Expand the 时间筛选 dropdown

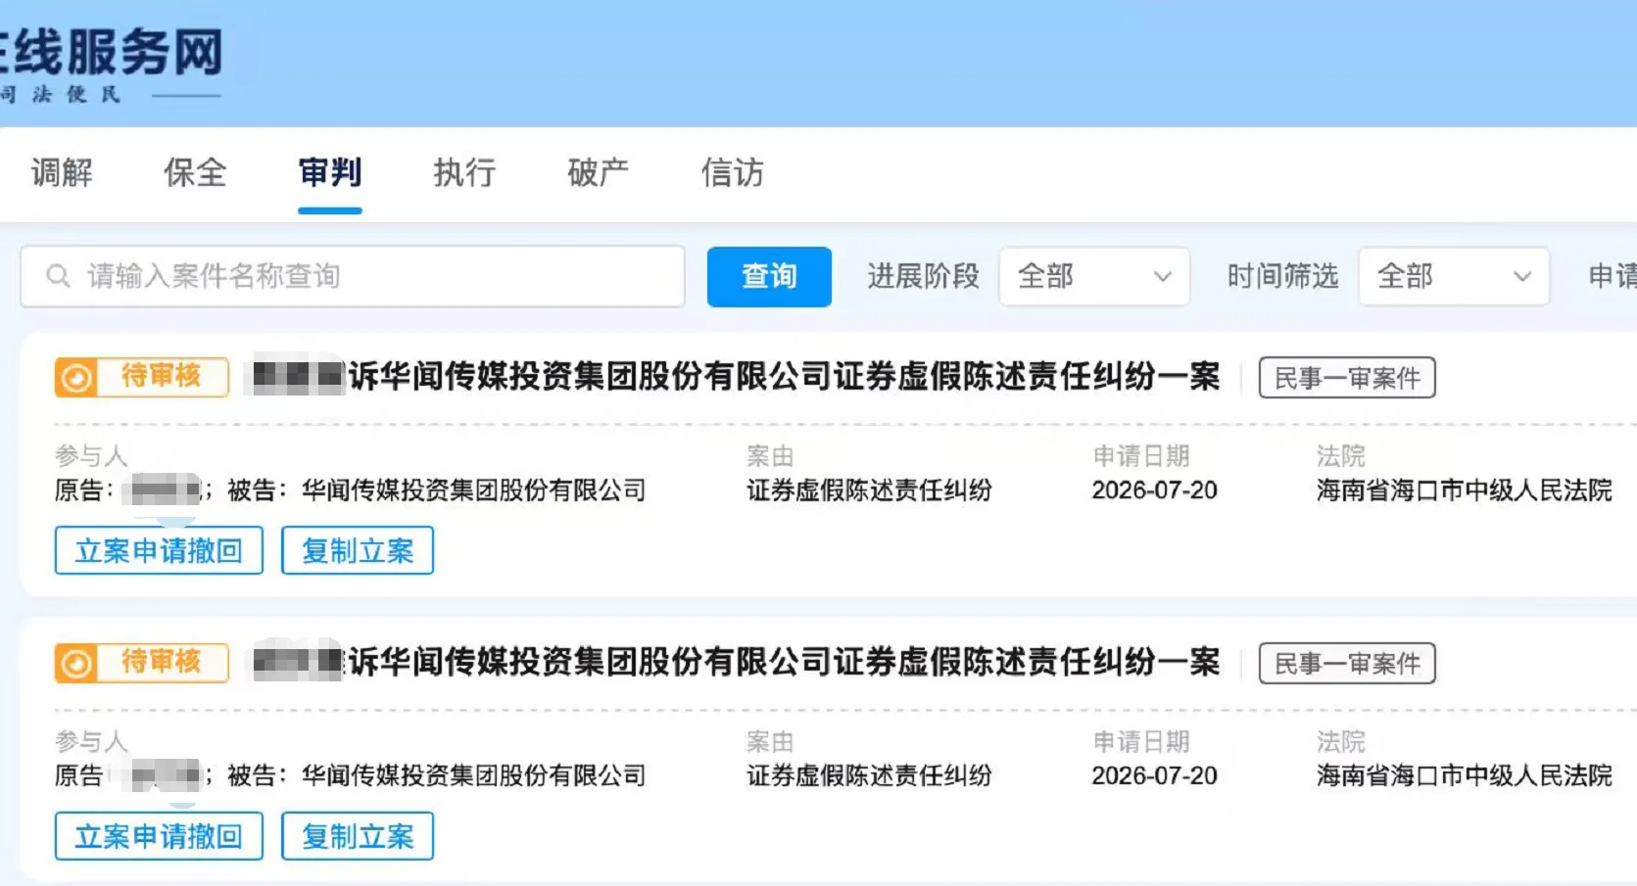pos(1454,276)
